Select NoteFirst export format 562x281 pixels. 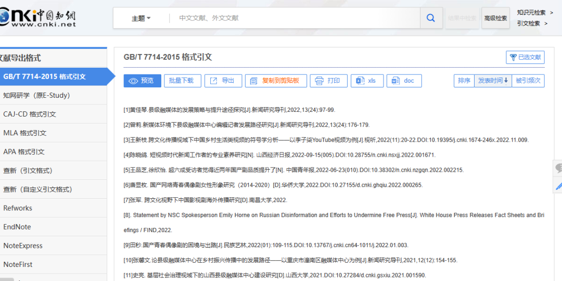(54, 264)
